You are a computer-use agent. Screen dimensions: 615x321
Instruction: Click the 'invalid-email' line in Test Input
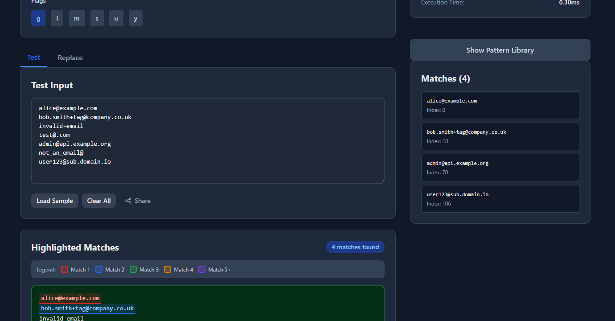tap(61, 126)
